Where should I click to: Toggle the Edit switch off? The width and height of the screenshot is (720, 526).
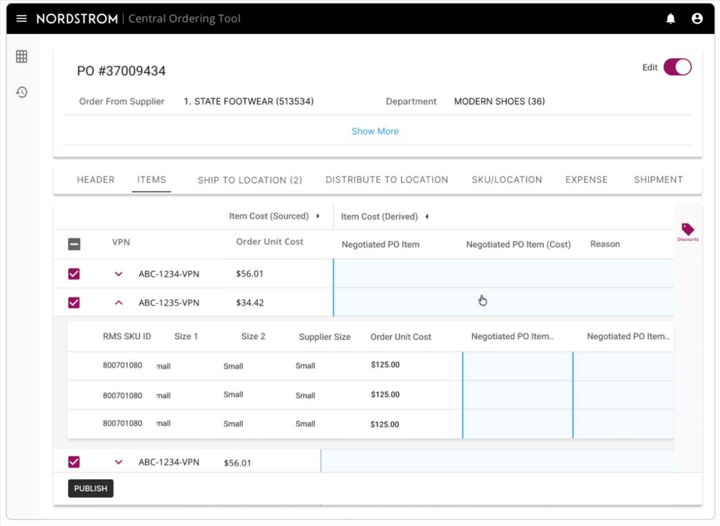(x=677, y=67)
